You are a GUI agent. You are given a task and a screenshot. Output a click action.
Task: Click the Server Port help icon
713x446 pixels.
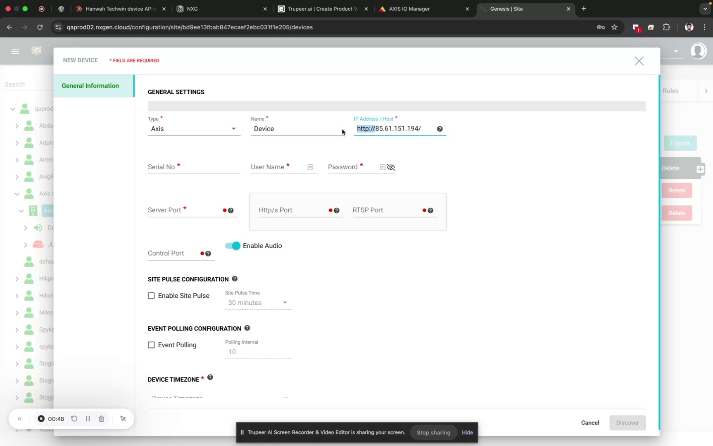pyautogui.click(x=231, y=210)
